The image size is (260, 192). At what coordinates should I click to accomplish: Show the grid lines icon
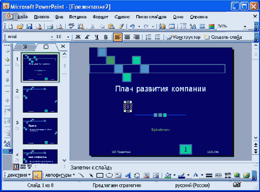pyautogui.click(x=202, y=26)
